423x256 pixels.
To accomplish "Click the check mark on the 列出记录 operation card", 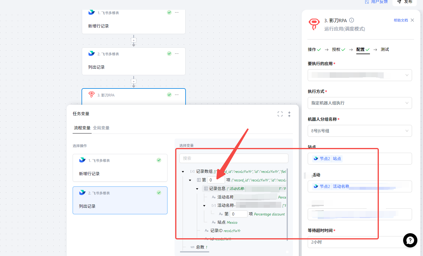I will 159,193.
